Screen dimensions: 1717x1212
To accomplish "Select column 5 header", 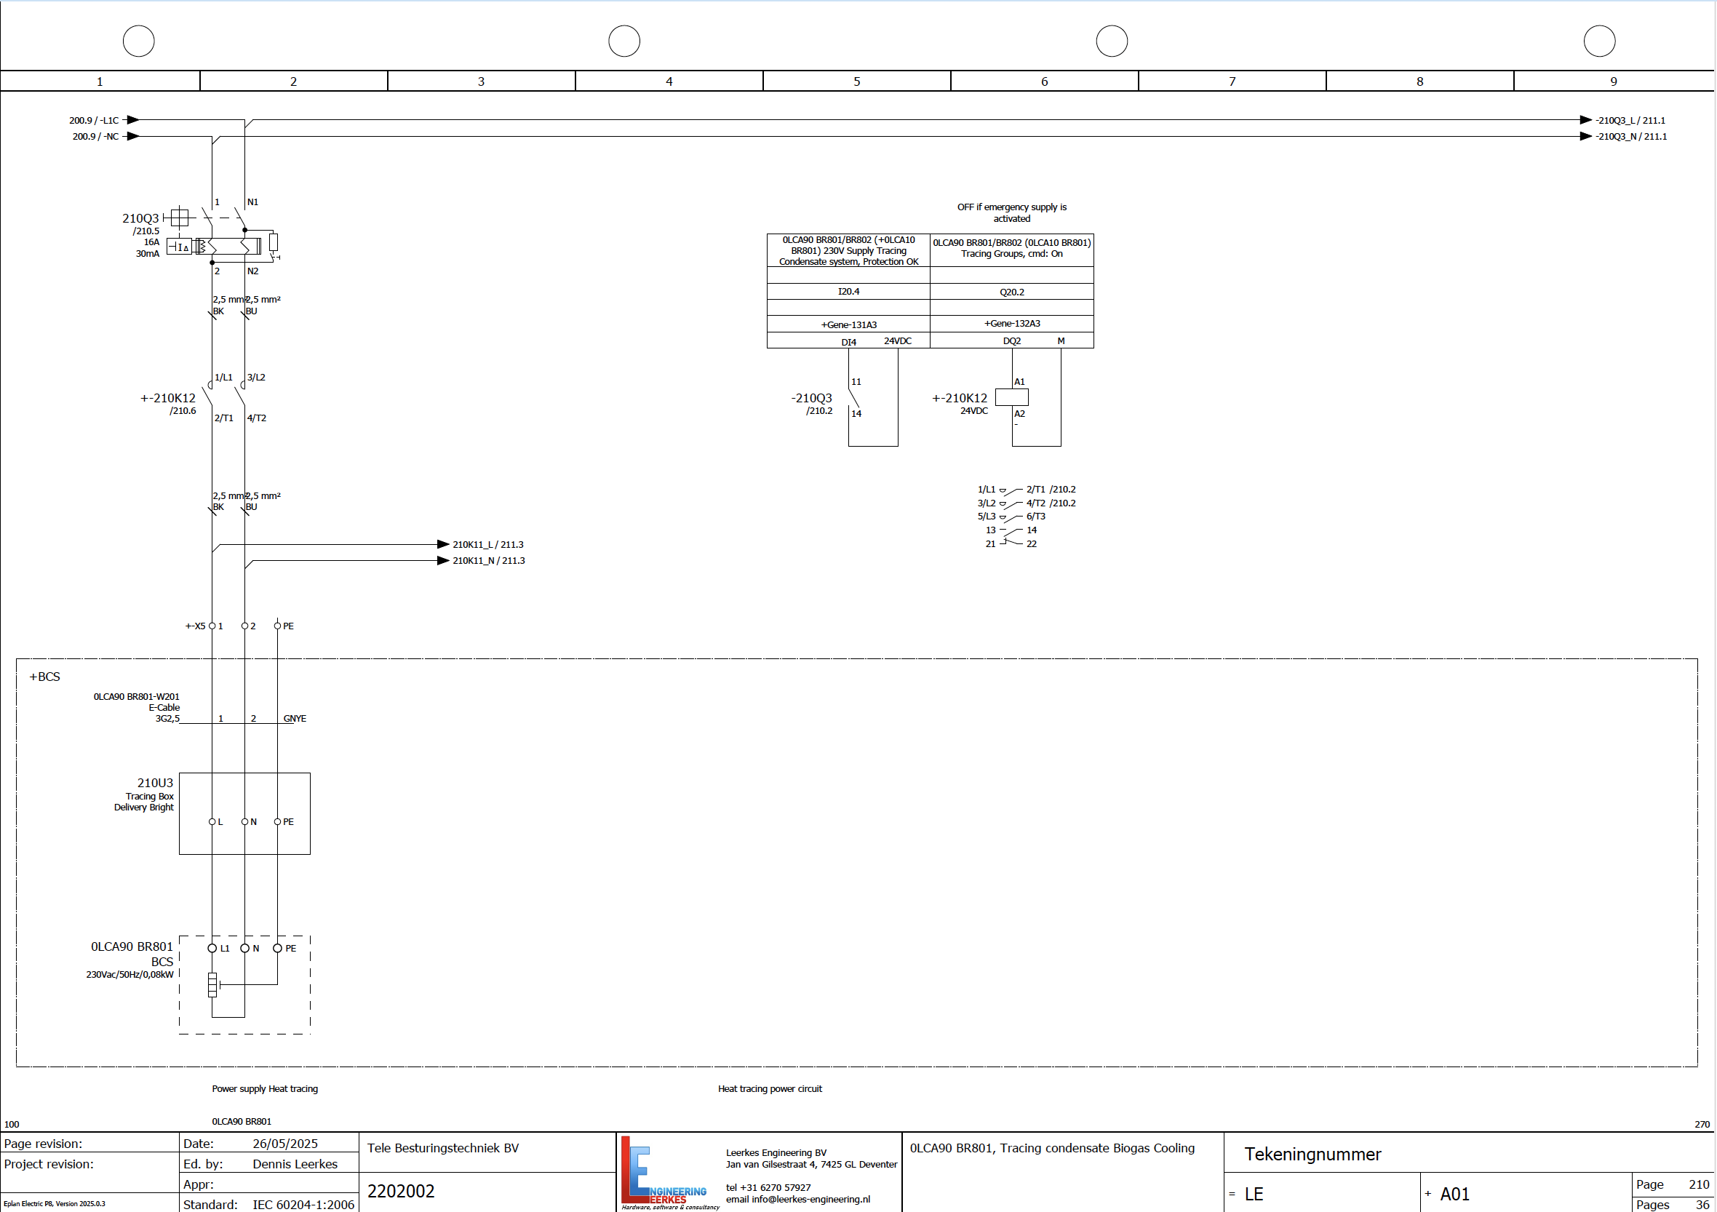I will pyautogui.click(x=856, y=81).
